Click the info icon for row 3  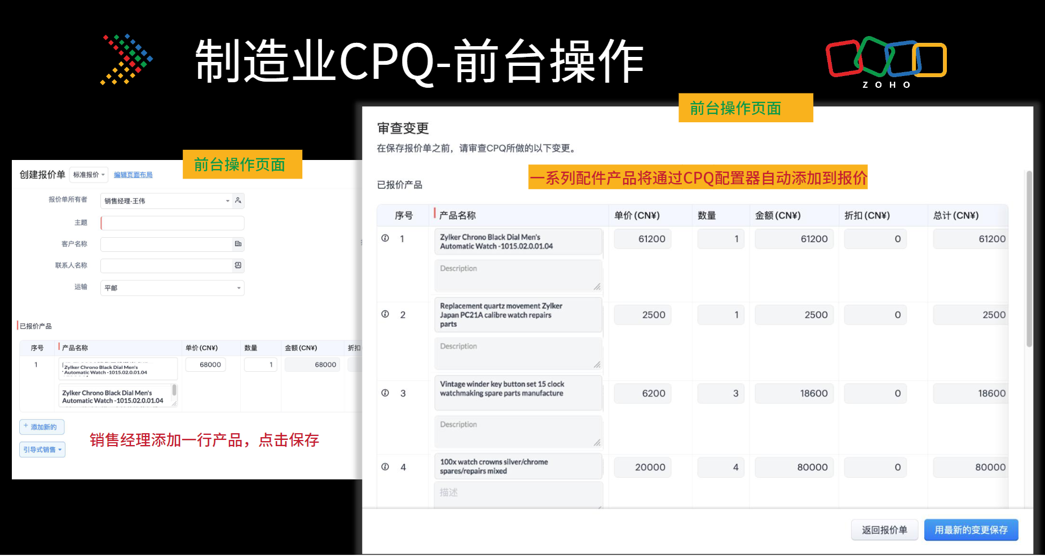[x=385, y=393]
